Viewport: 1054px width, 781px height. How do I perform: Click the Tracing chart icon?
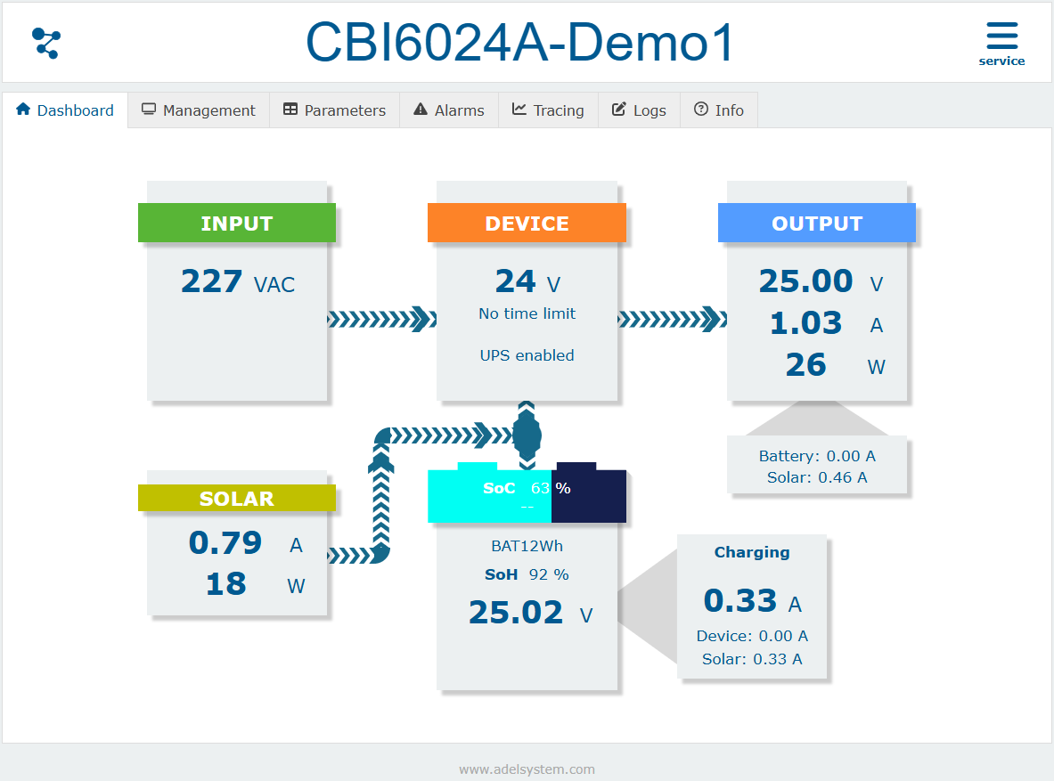point(519,109)
